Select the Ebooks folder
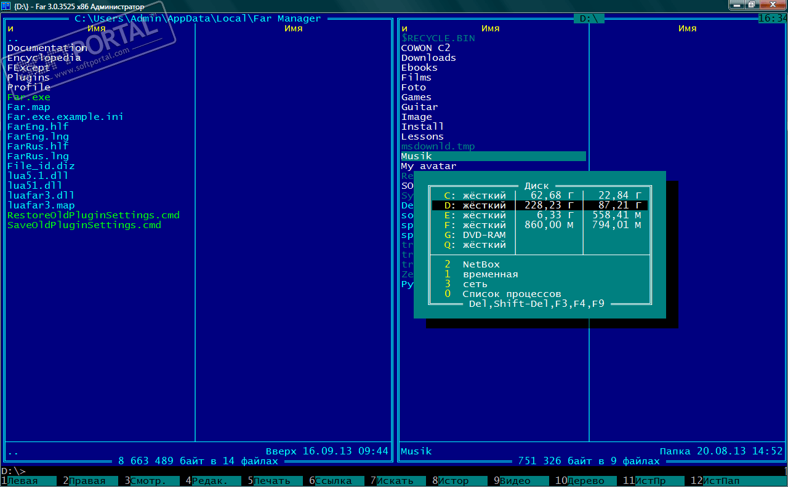Viewport: 788px width, 487px height. pos(420,68)
